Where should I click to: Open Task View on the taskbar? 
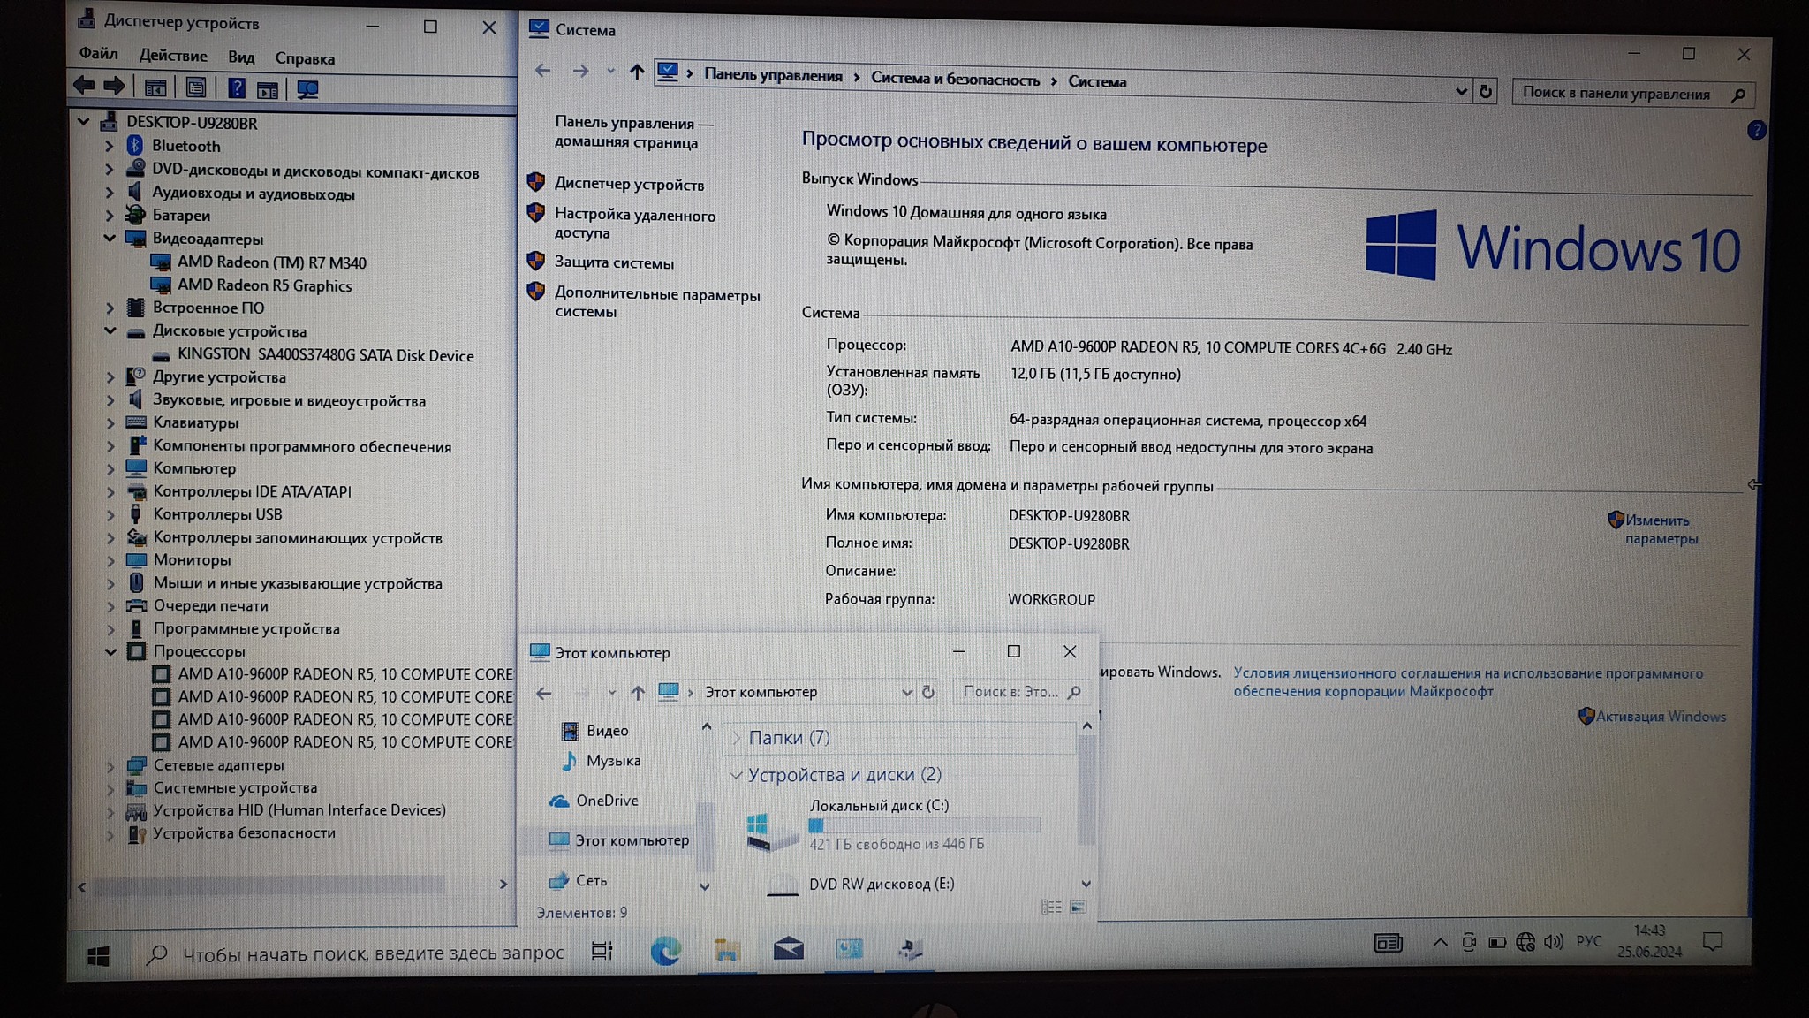point(602,951)
